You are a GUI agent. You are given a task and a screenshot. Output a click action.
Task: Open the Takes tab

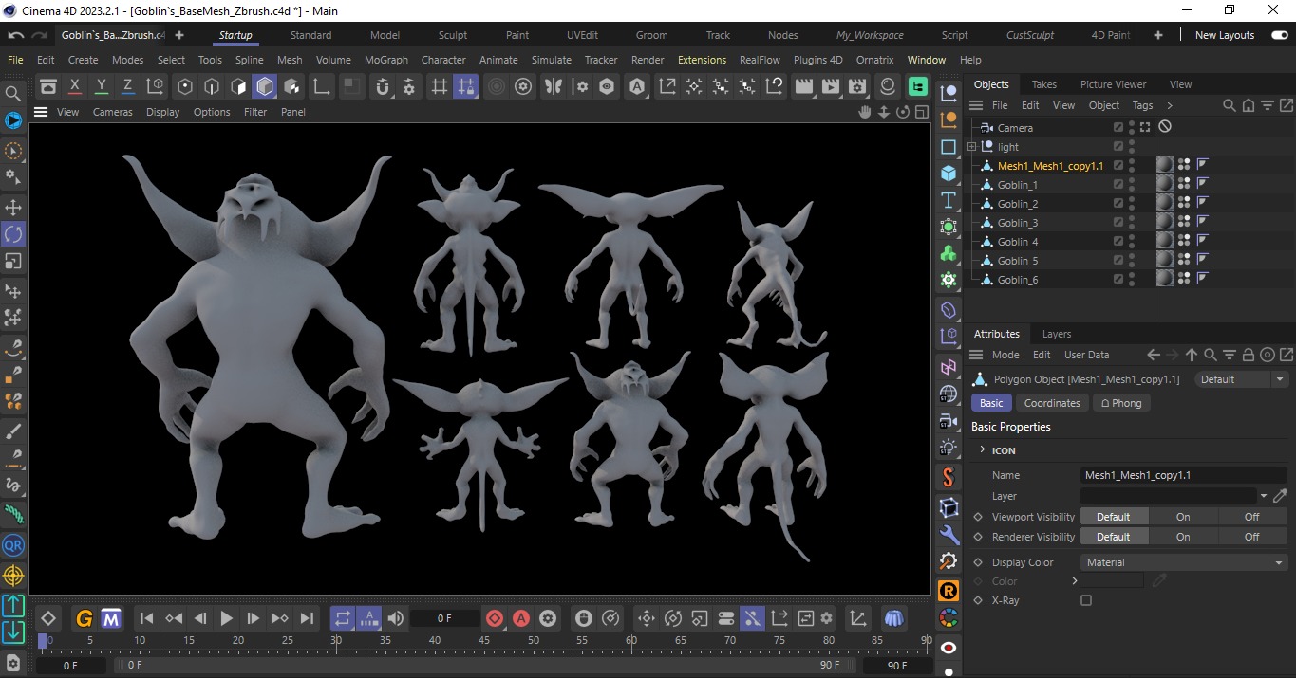tap(1043, 84)
